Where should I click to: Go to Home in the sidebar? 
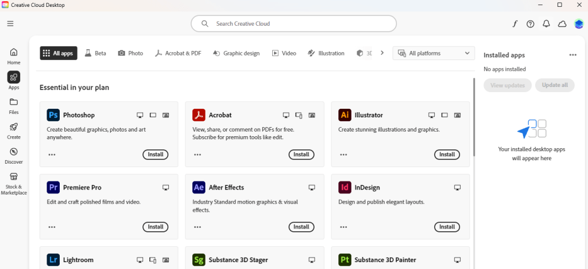pyautogui.click(x=14, y=56)
